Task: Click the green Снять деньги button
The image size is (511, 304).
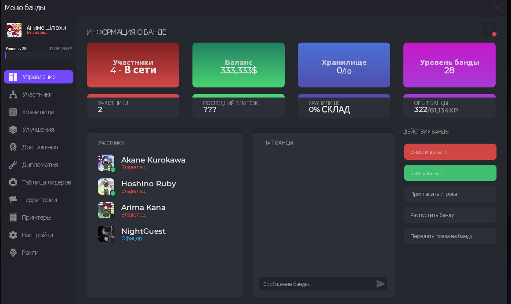Action: tap(450, 173)
